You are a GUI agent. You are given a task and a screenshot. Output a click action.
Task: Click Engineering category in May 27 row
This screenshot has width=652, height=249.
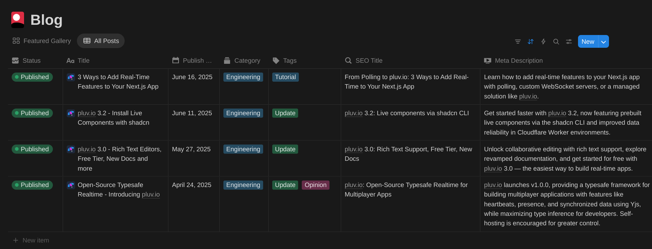click(243, 149)
